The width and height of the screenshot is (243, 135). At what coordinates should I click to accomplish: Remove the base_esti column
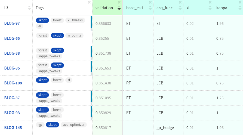click(x=150, y=2)
